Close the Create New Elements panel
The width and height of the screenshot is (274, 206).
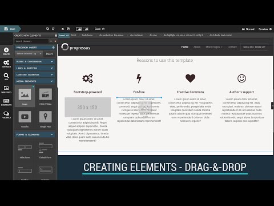tap(56, 35)
